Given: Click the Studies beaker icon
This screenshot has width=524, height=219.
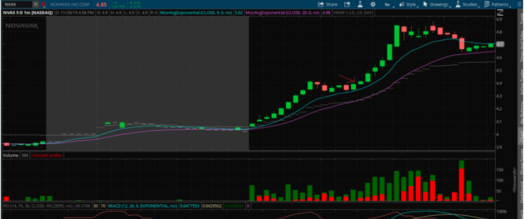Looking at the screenshot, I should (458, 4).
